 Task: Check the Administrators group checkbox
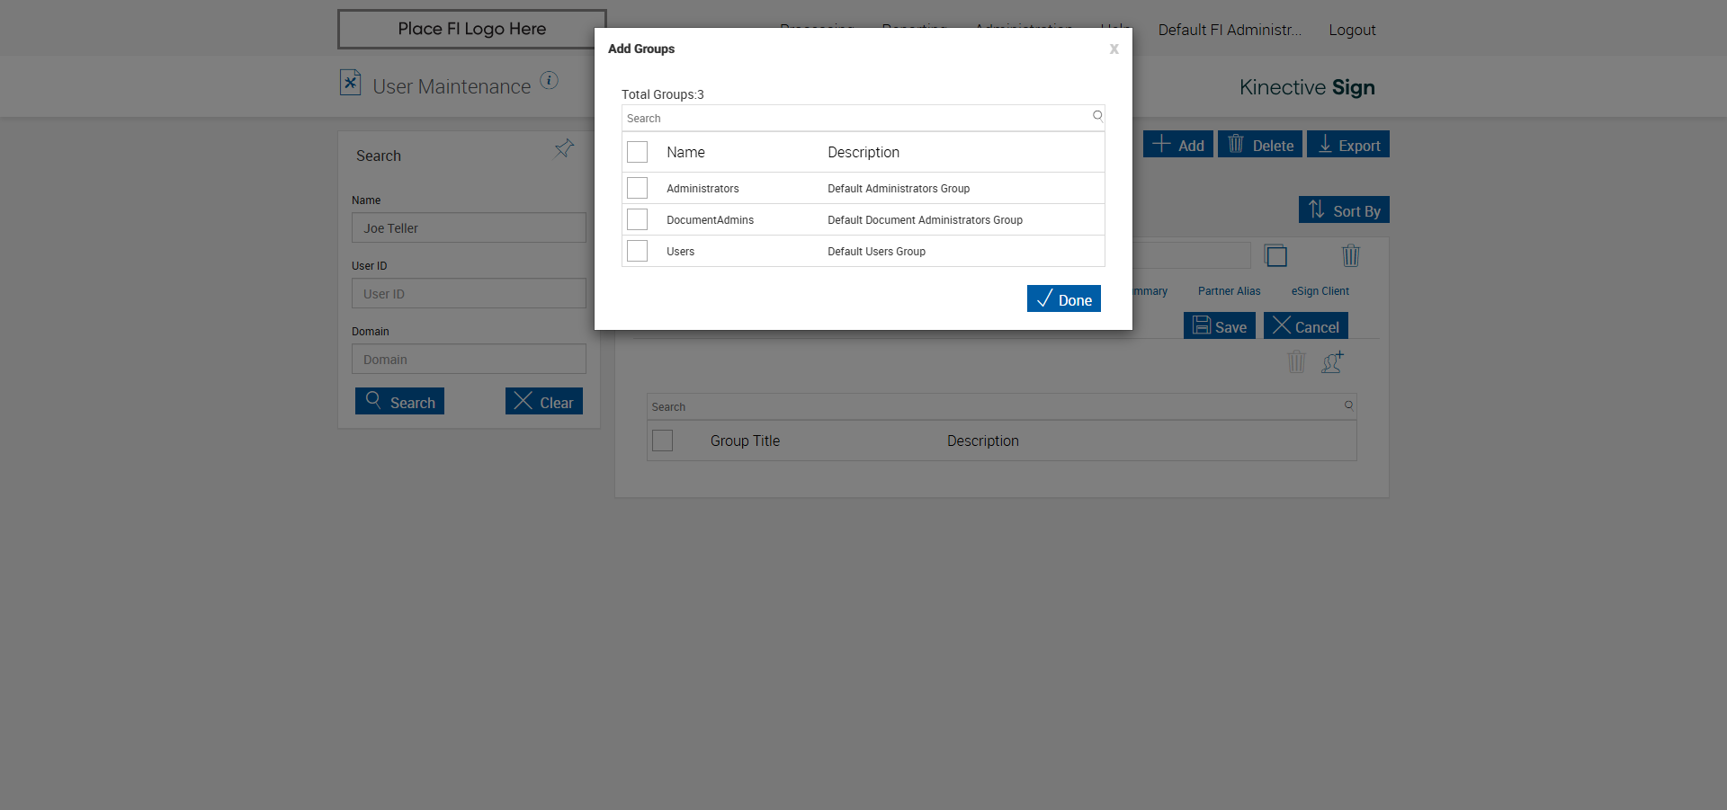pyautogui.click(x=637, y=188)
